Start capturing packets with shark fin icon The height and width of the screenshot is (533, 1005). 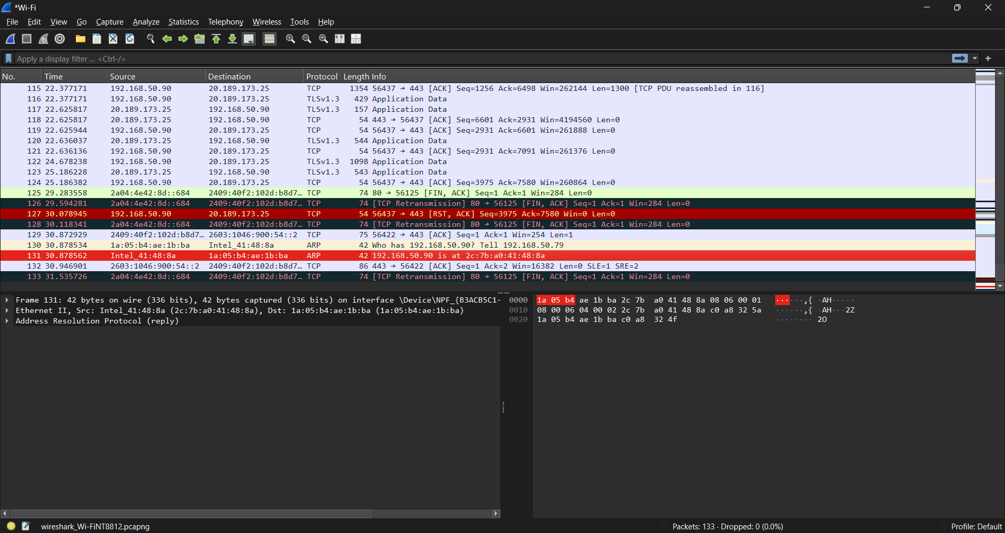click(10, 39)
